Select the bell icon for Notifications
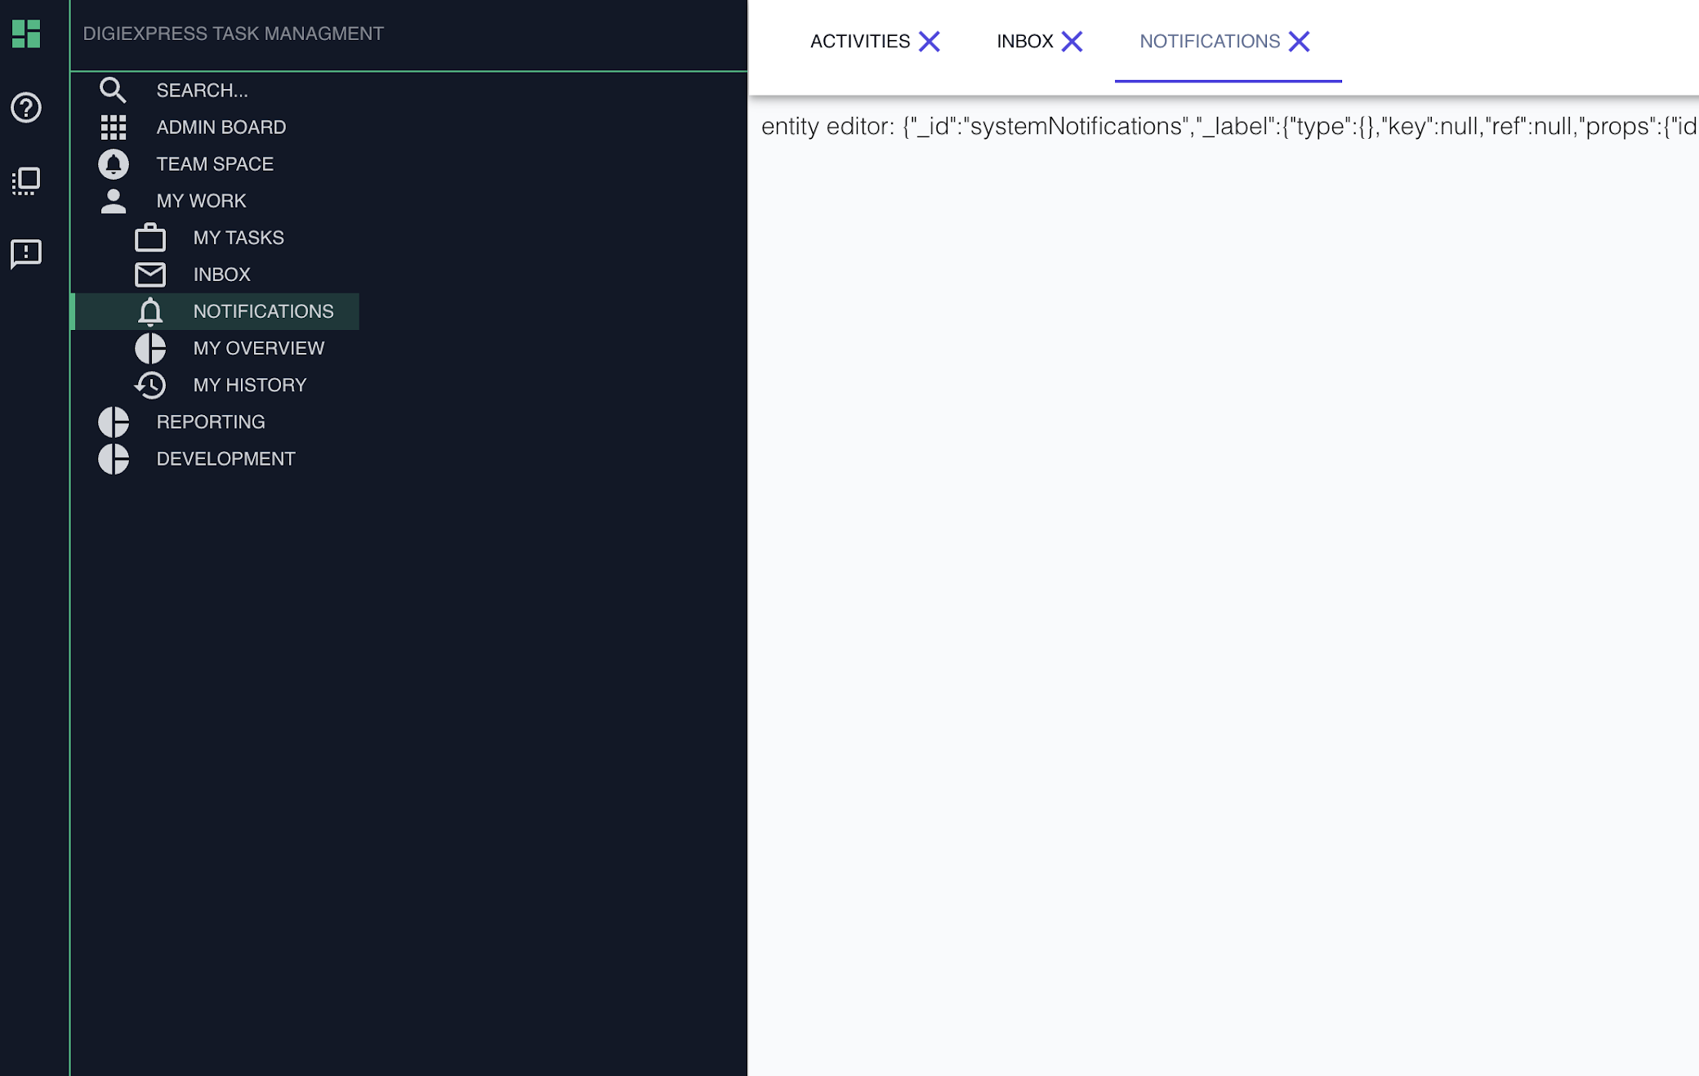Image resolution: width=1699 pixels, height=1076 pixels. click(150, 311)
